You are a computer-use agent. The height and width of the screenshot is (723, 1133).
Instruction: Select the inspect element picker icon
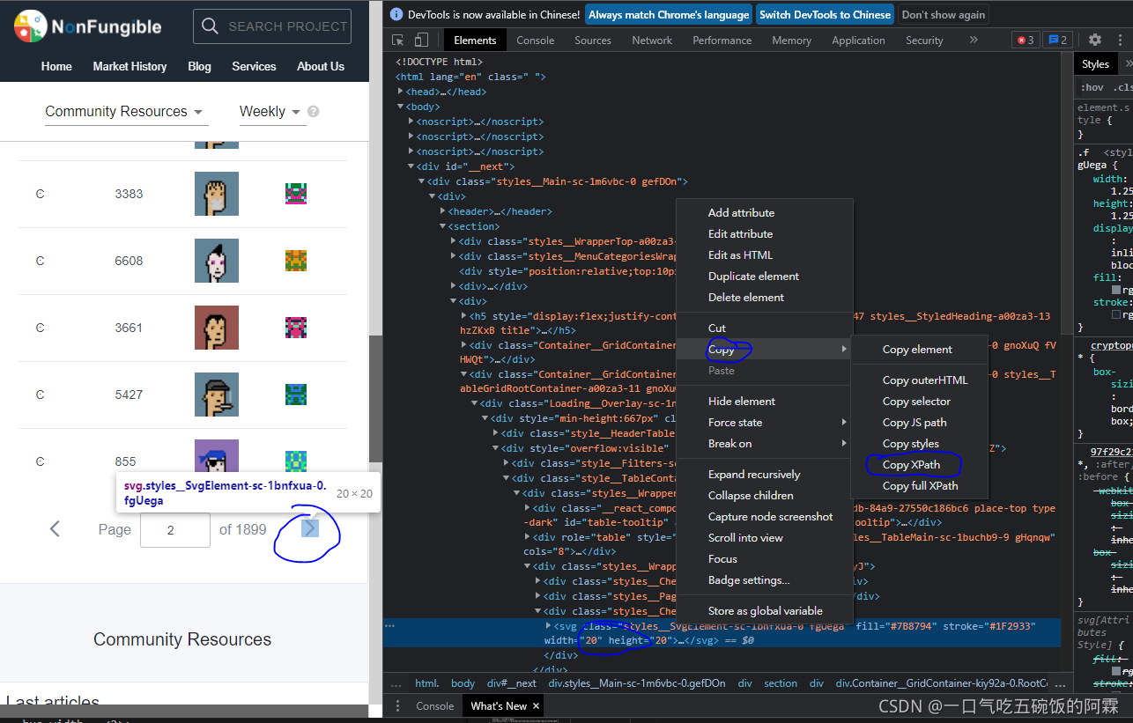click(398, 40)
